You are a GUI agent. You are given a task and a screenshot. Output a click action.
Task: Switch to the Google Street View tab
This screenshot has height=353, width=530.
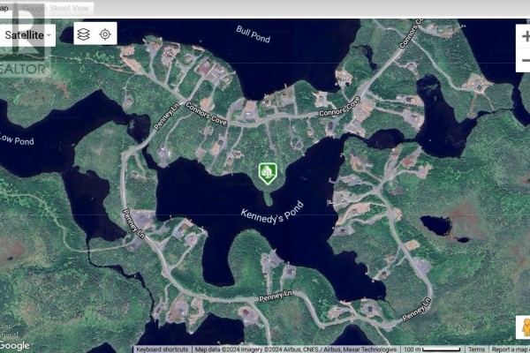click(56, 8)
